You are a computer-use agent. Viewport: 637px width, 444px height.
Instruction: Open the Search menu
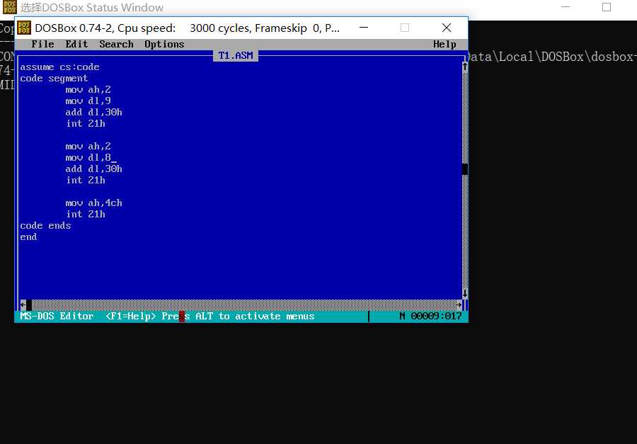116,44
